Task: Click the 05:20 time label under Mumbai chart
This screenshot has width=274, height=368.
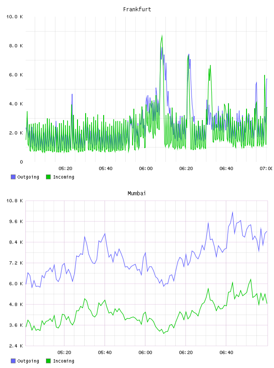Action: pyautogui.click(x=64, y=353)
